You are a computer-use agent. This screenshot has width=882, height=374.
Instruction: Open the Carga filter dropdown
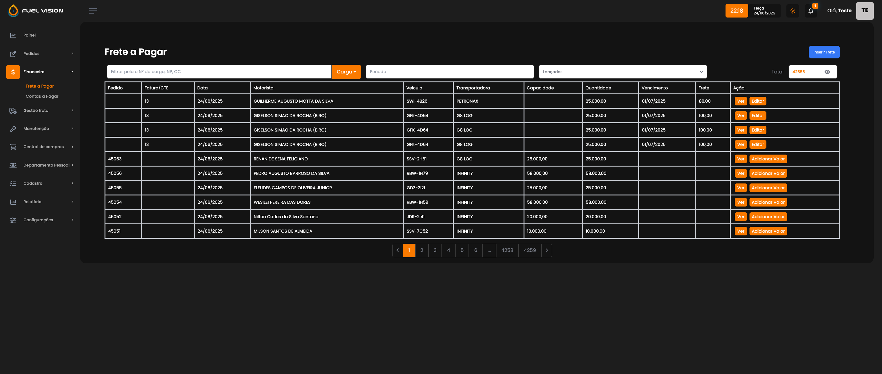(x=346, y=72)
